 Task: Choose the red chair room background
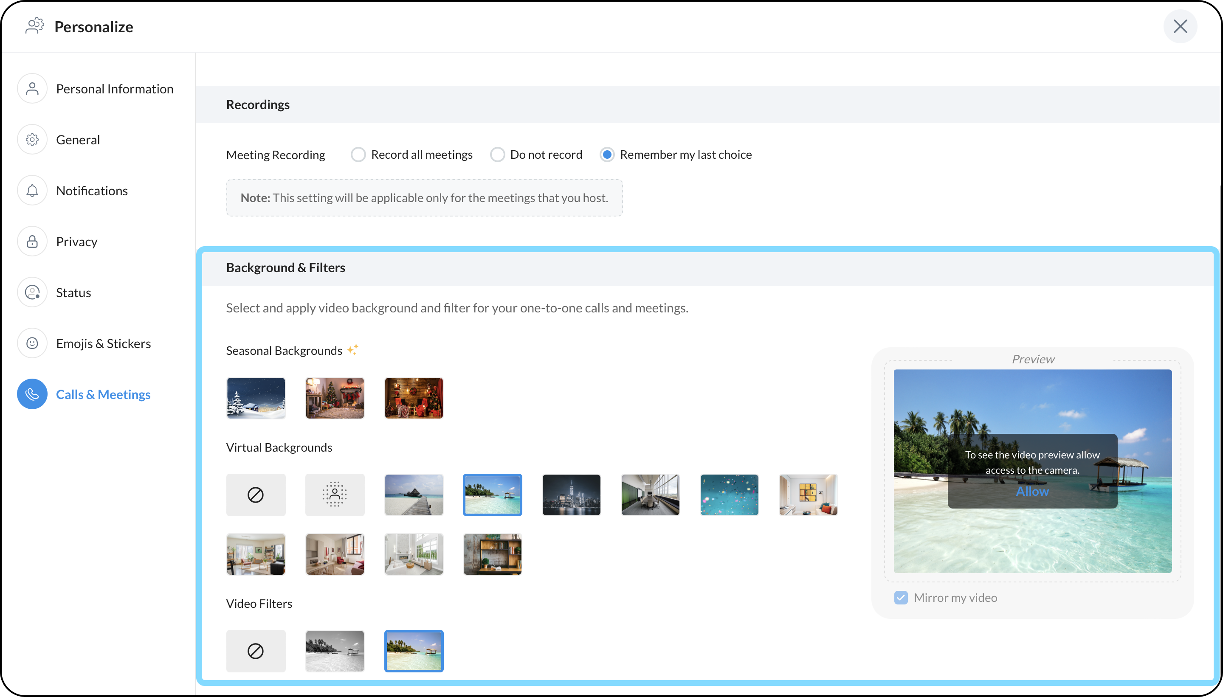[x=335, y=554]
